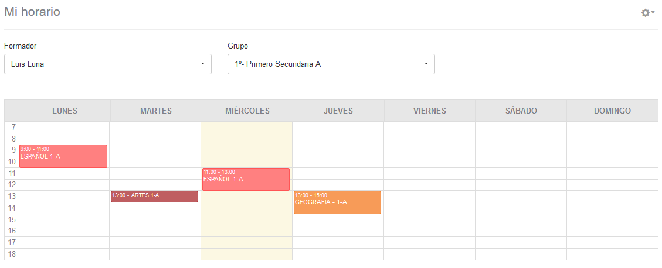Viewport: 662px width, 268px height.
Task: Click the VIERNES column header
Action: (430, 111)
